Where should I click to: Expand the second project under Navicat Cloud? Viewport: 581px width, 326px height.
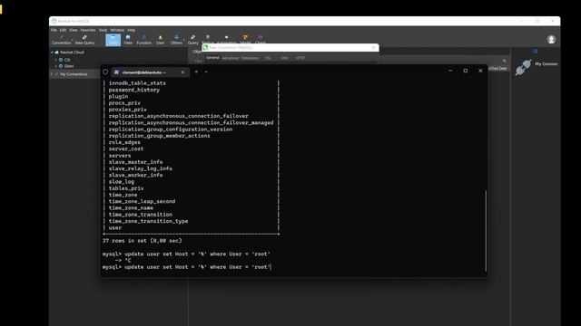point(56,66)
